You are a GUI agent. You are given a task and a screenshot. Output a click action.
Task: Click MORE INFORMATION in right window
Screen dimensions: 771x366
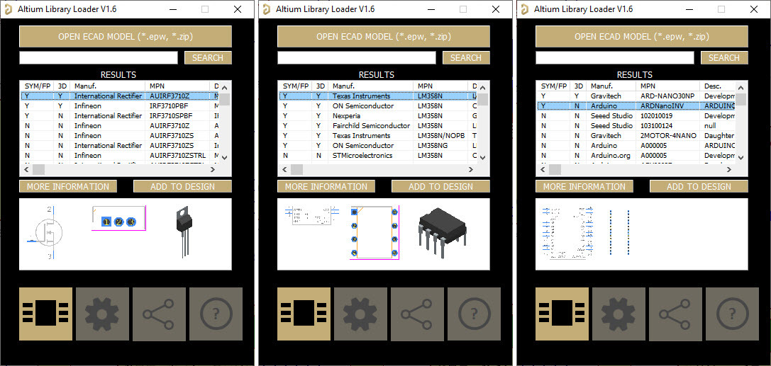584,186
